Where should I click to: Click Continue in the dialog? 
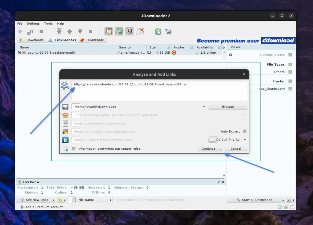pyautogui.click(x=208, y=149)
